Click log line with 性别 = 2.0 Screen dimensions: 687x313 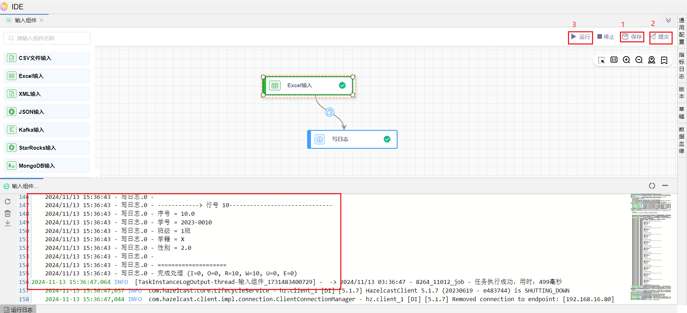point(118,248)
